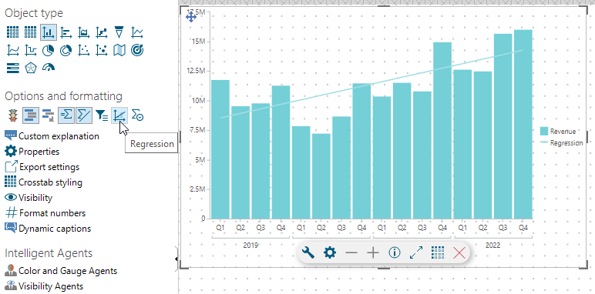
Task: Toggle the highlighted sigma totals option
Action: pos(66,115)
